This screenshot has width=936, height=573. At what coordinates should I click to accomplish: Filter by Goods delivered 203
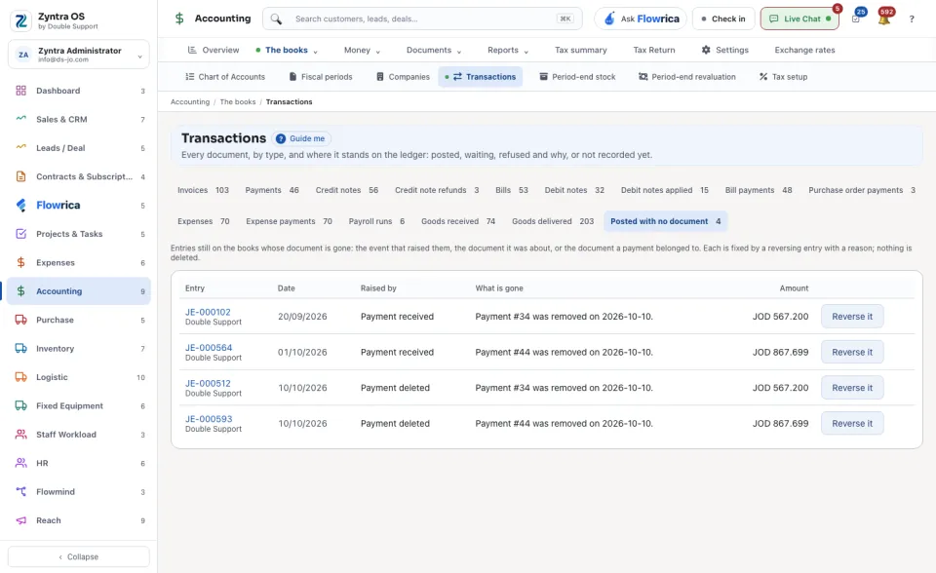(553, 221)
